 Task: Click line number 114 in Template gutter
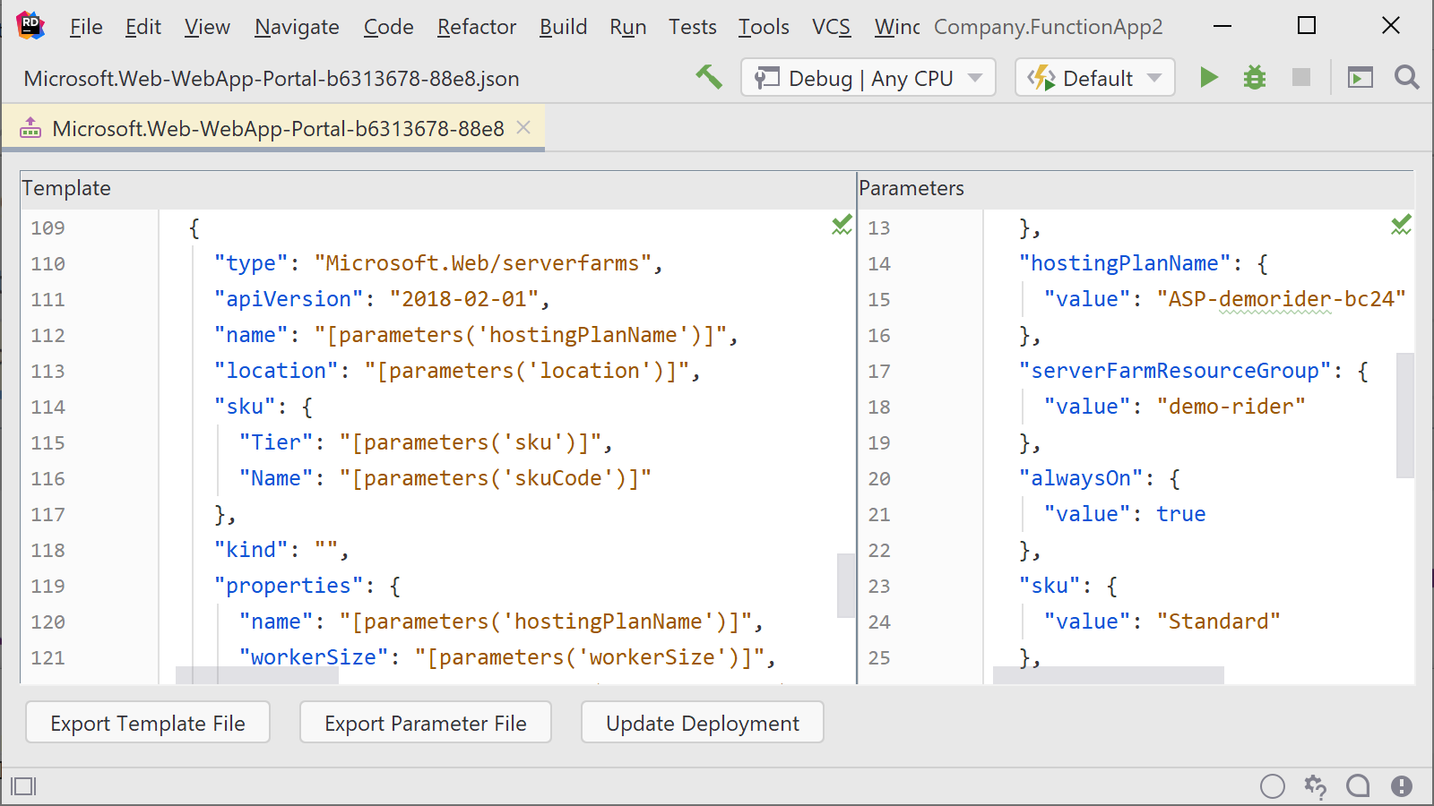(x=48, y=407)
